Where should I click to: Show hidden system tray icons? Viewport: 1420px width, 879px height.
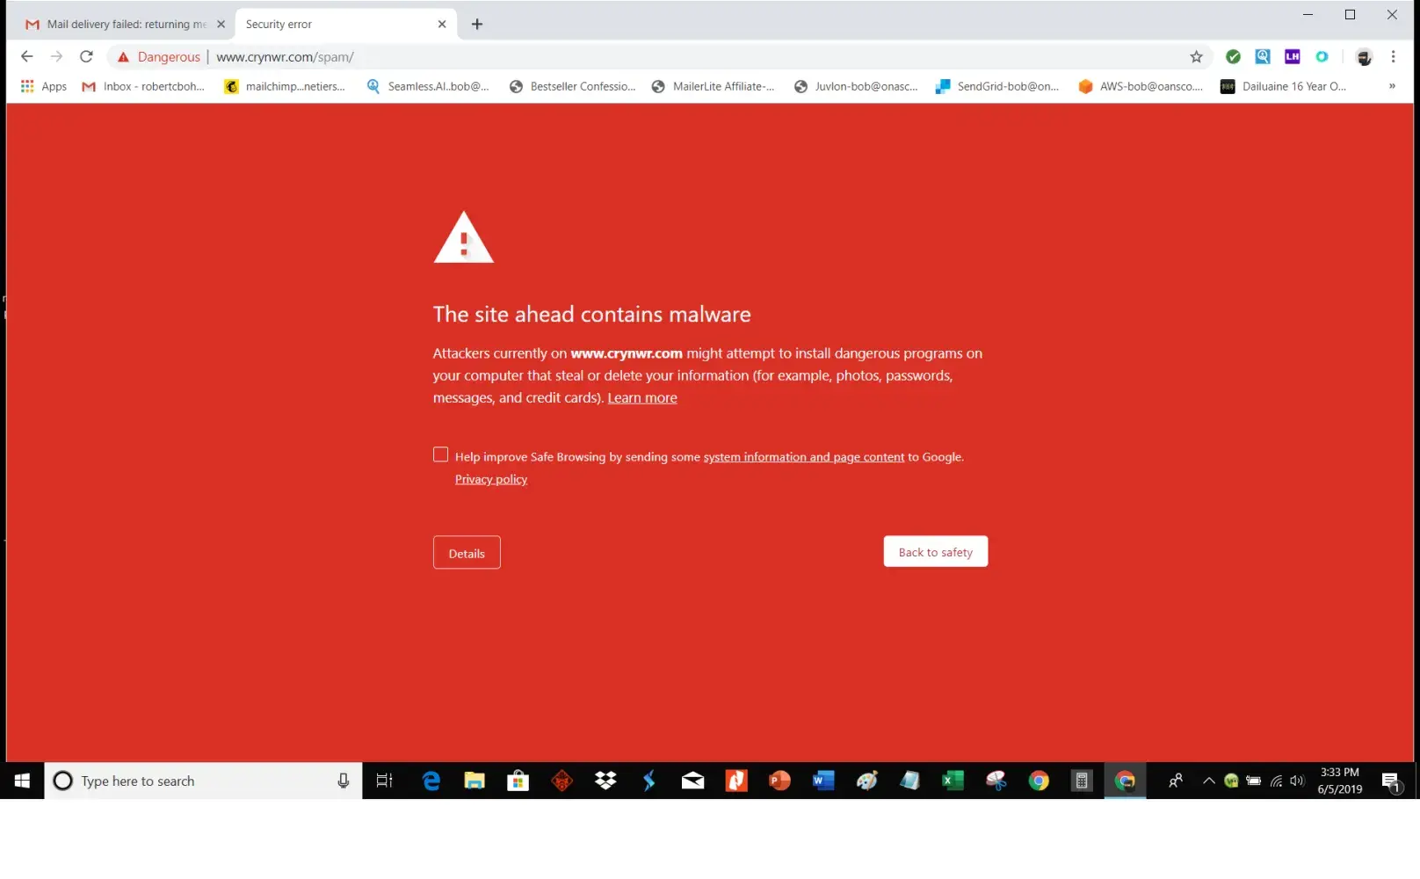[1209, 781]
